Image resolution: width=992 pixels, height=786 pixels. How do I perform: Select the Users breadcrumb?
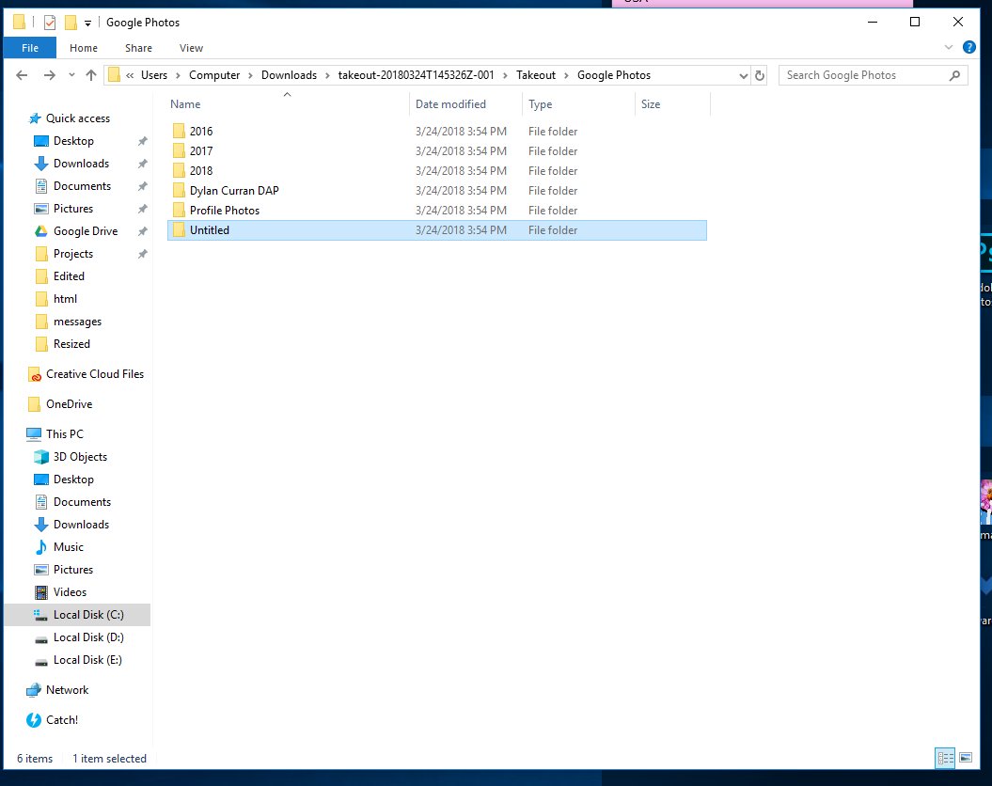click(x=154, y=75)
